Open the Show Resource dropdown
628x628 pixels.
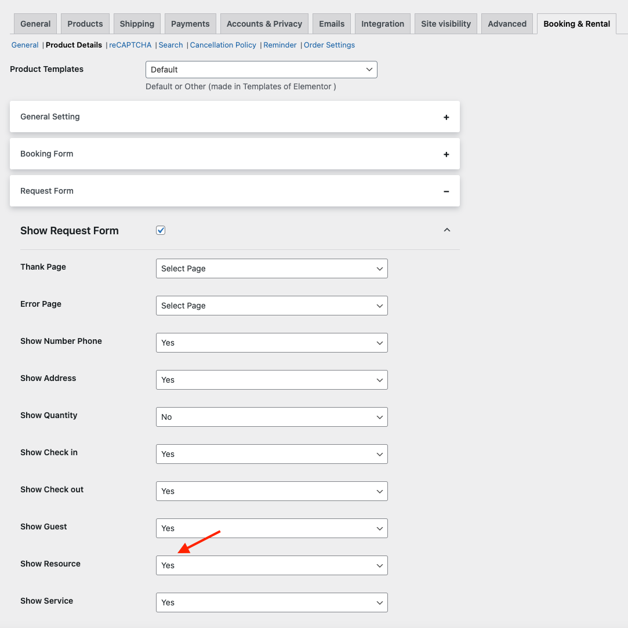271,565
